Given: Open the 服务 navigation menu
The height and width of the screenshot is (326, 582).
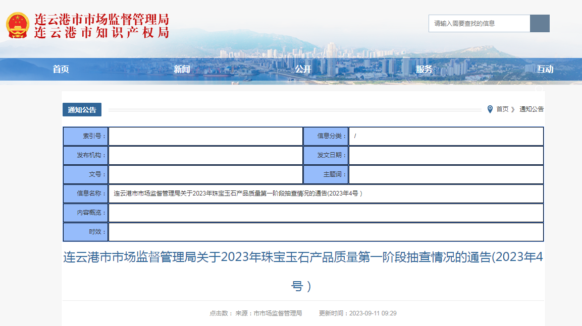Looking at the screenshot, I should point(424,69).
